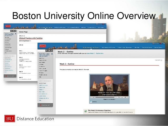Select Content Collection tab in Home Page window
Image resolution: width=168 pixels, height=126 pixels.
pos(92,28)
